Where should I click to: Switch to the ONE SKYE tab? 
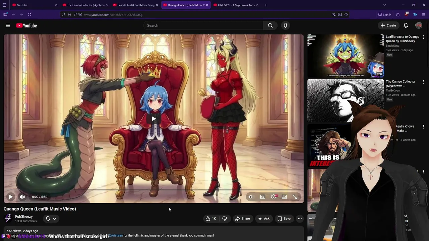[236, 5]
